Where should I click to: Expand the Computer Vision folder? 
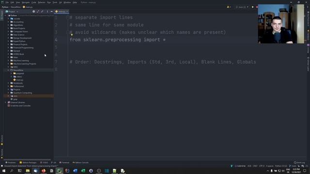click(x=9, y=31)
